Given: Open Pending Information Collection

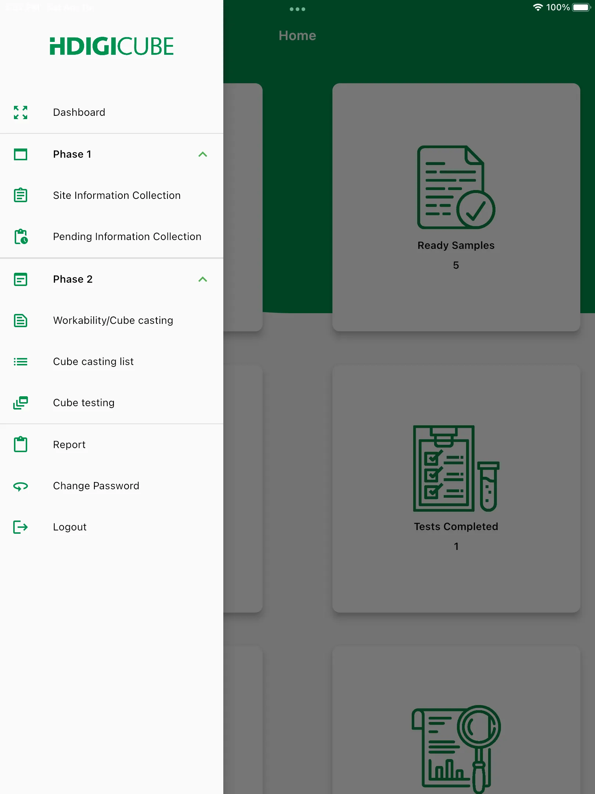Looking at the screenshot, I should click(112, 236).
